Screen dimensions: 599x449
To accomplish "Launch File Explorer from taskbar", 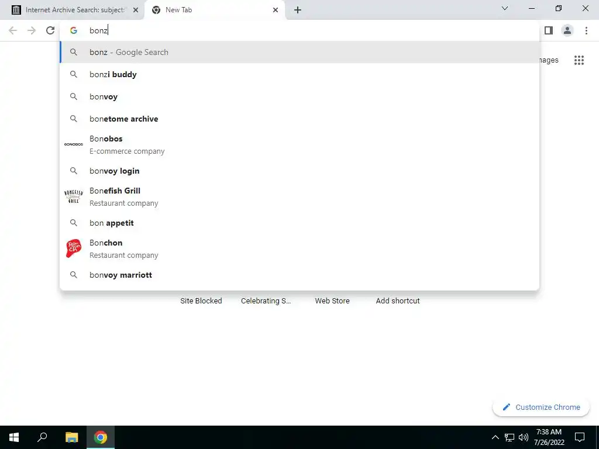I will [x=71, y=437].
